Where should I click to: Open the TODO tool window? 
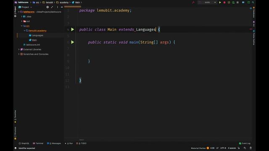click(81, 143)
